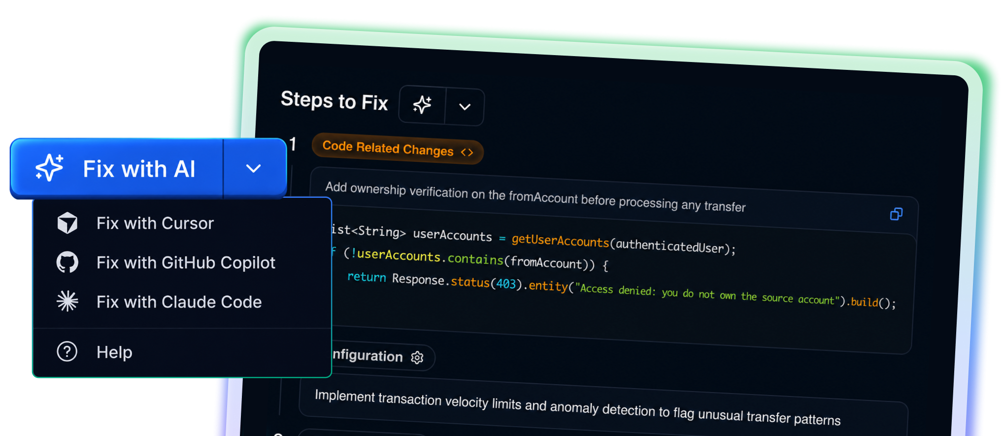The height and width of the screenshot is (436, 1003).
Task: Click the Claude starburst icon
Action: coord(67,301)
